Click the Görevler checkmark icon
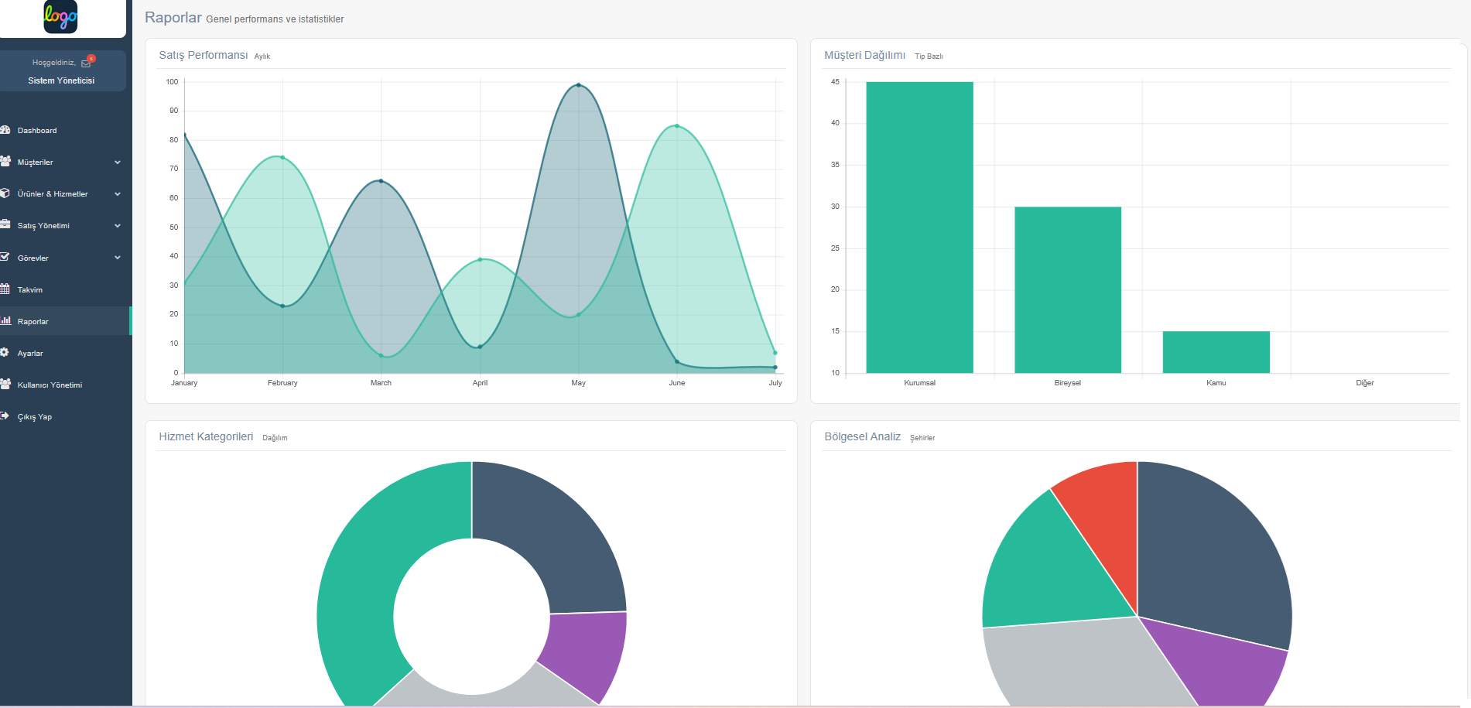1471x708 pixels. 5,258
